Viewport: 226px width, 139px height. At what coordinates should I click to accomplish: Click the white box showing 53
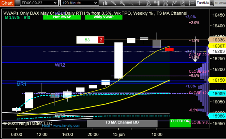(87, 40)
